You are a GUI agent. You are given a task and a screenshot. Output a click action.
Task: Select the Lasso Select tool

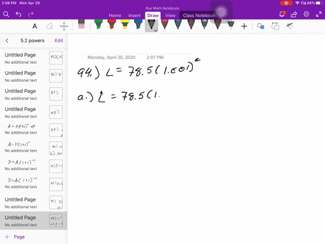click(x=49, y=26)
